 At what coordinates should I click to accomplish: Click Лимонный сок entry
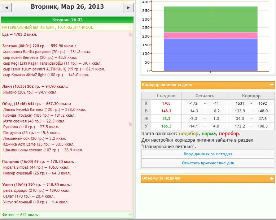35,139
